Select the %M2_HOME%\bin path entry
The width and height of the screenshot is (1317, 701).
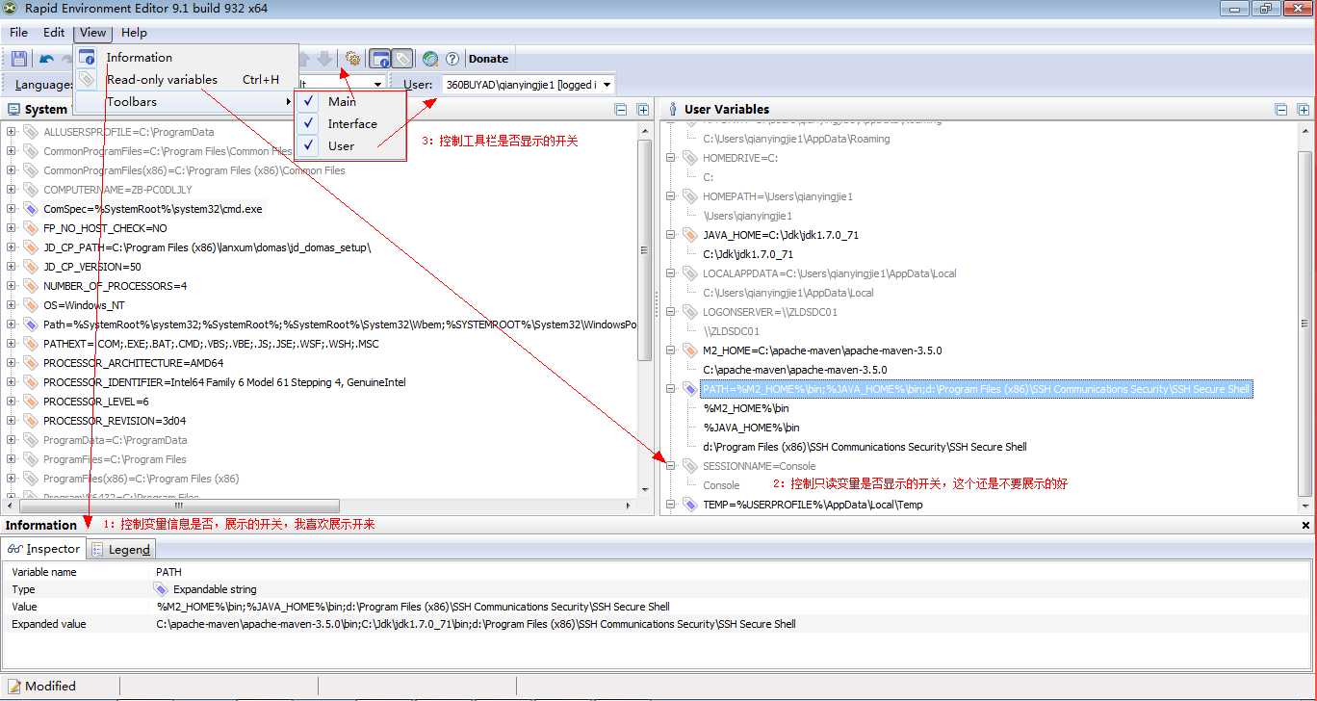coord(746,408)
